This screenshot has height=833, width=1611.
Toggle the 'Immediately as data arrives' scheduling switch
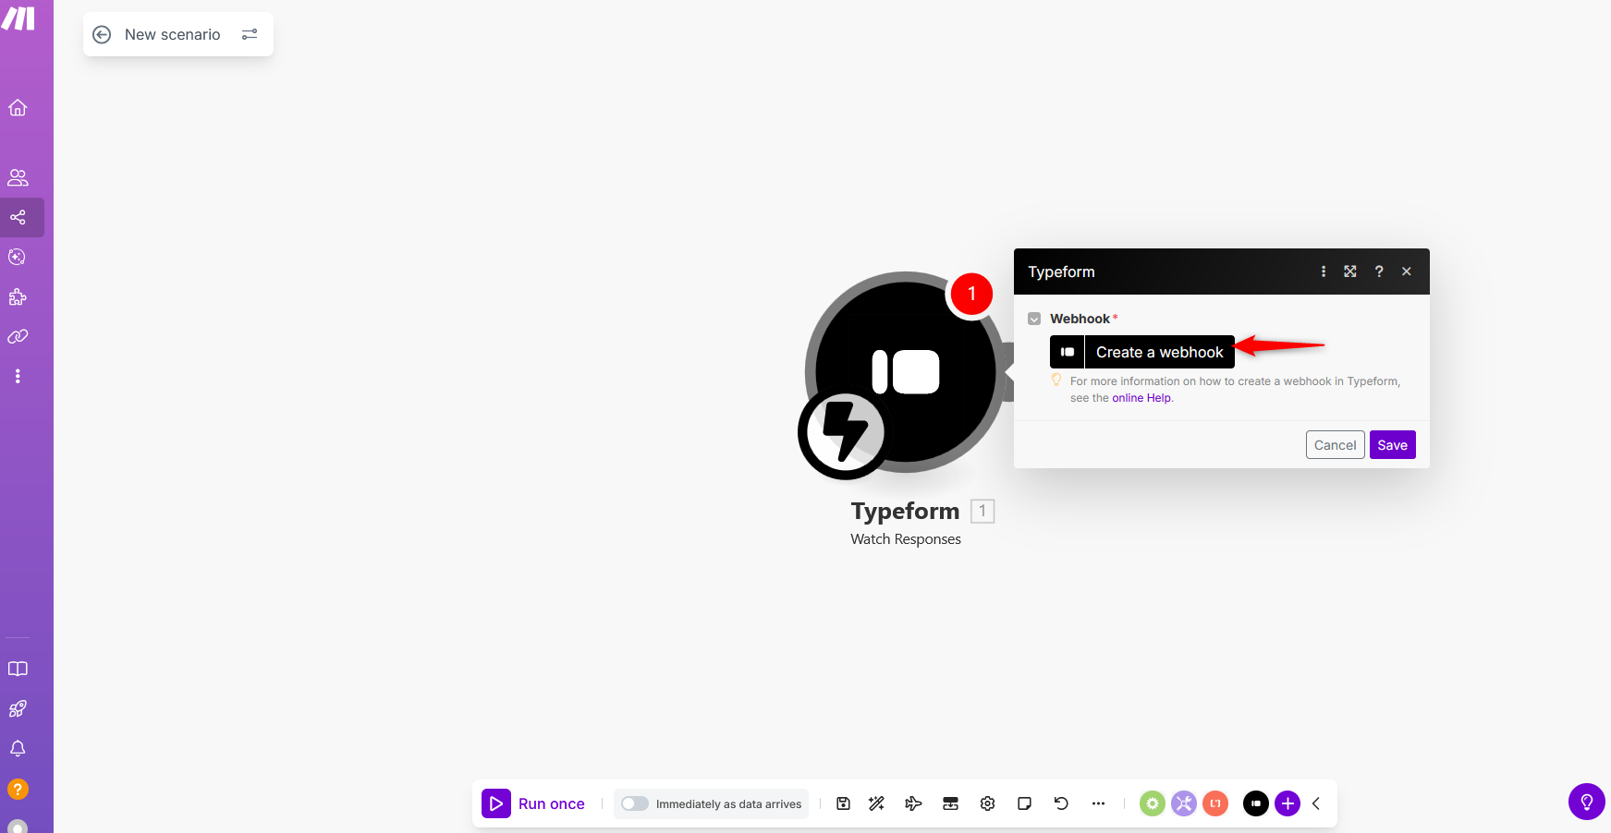(635, 803)
